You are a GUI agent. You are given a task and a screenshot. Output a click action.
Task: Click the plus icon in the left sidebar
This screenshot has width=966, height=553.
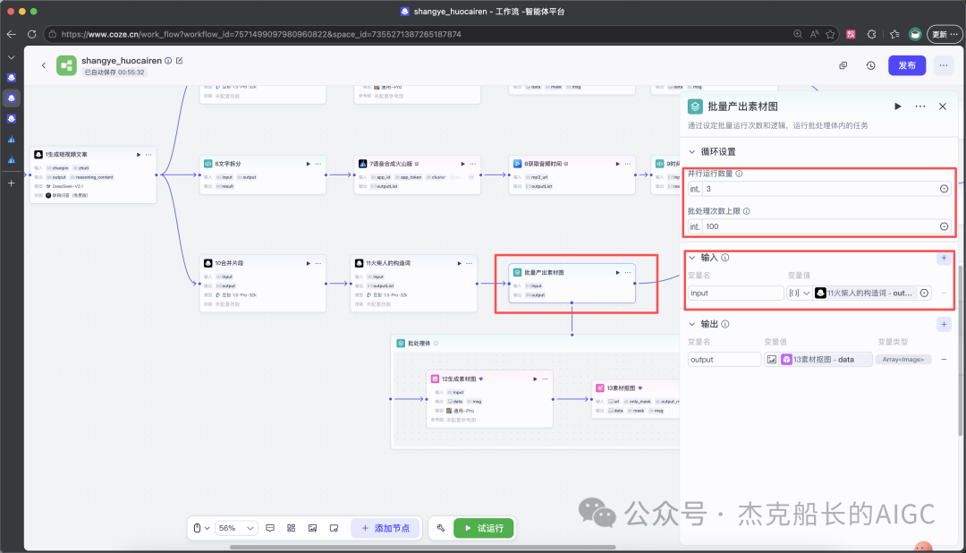tap(11, 183)
